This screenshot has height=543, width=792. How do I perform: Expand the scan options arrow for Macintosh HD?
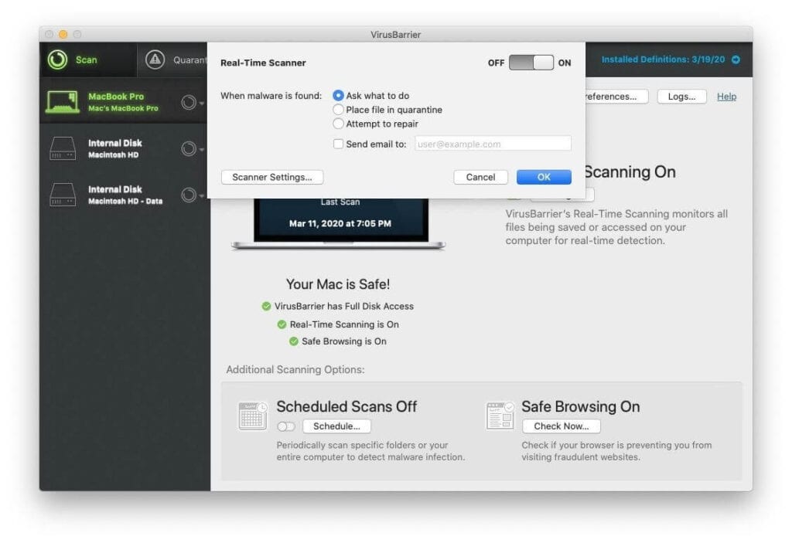202,149
